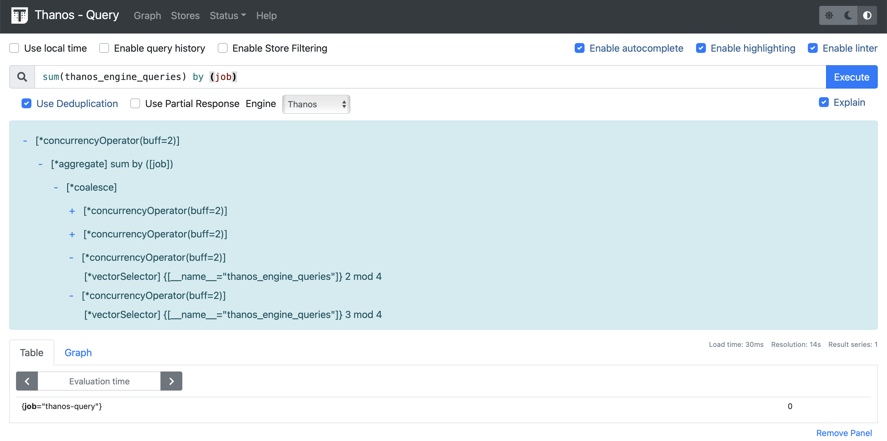Image resolution: width=887 pixels, height=441 pixels.
Task: Enable Store Filtering
Action: (223, 48)
